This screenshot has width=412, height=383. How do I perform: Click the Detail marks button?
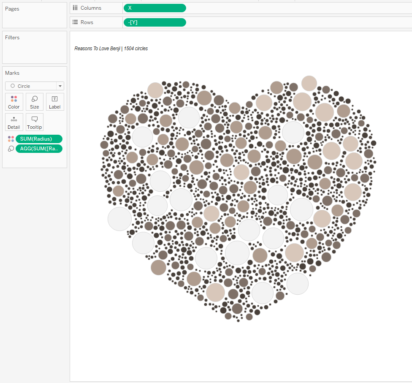click(14, 122)
